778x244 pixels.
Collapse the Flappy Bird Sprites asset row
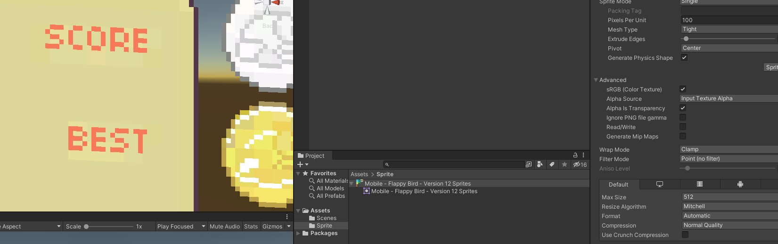pos(352,184)
